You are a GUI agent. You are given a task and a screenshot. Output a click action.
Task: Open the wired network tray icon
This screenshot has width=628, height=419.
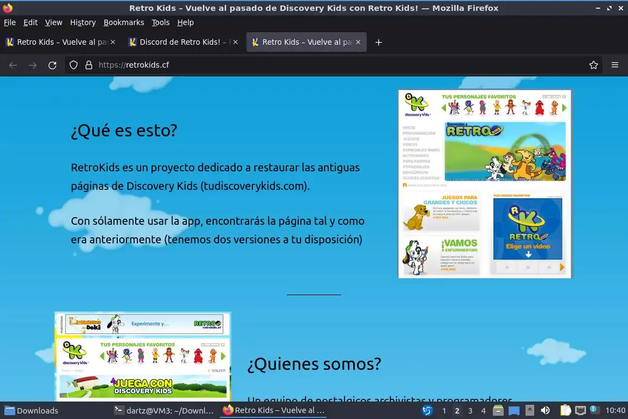pos(581,411)
